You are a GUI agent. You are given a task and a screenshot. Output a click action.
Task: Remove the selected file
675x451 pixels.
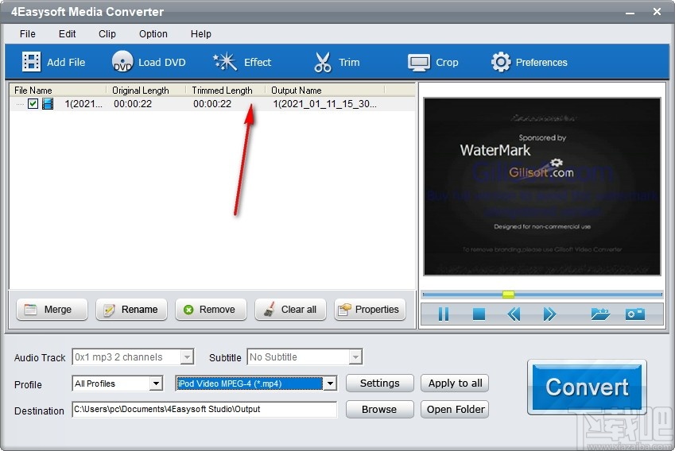(211, 310)
